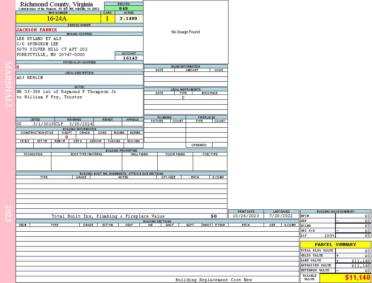372x283 pixels.
Task: Click the CONSTRUCTION STYLE column header
Action: (x=37, y=133)
